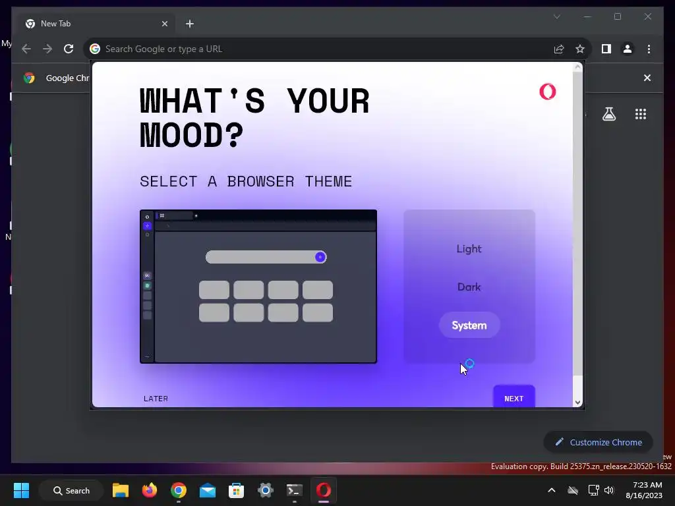Open Chrome side panel

coord(606,49)
